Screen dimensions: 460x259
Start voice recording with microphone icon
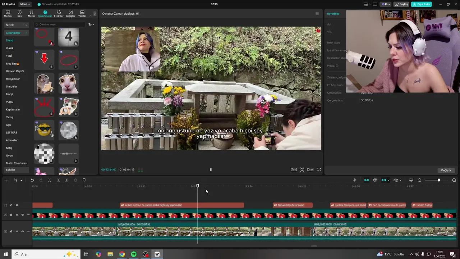click(x=355, y=180)
